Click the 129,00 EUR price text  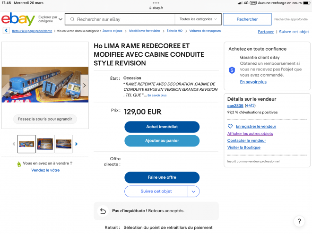143,112
